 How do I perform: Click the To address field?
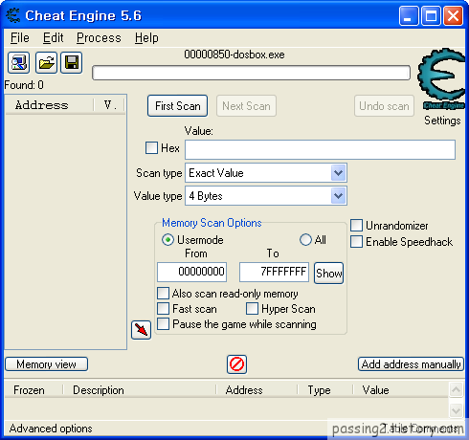pos(274,272)
